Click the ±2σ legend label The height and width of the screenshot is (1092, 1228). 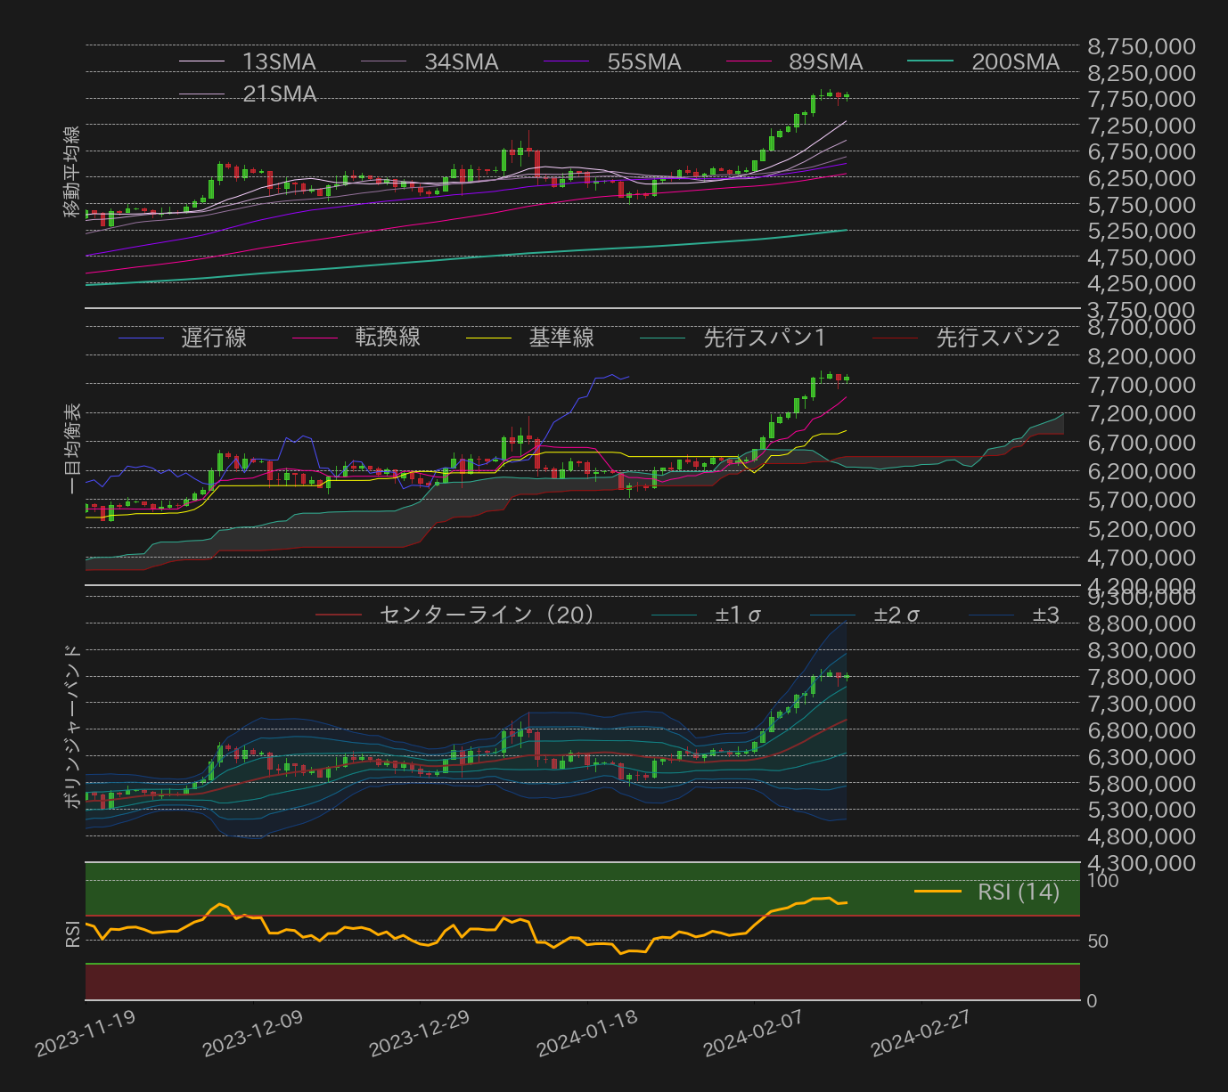896,615
